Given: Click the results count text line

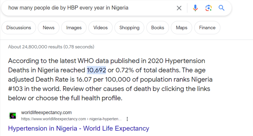Looking at the screenshot, I should click(x=51, y=47).
